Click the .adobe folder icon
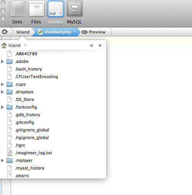The image size is (192, 195). tap(10, 61)
